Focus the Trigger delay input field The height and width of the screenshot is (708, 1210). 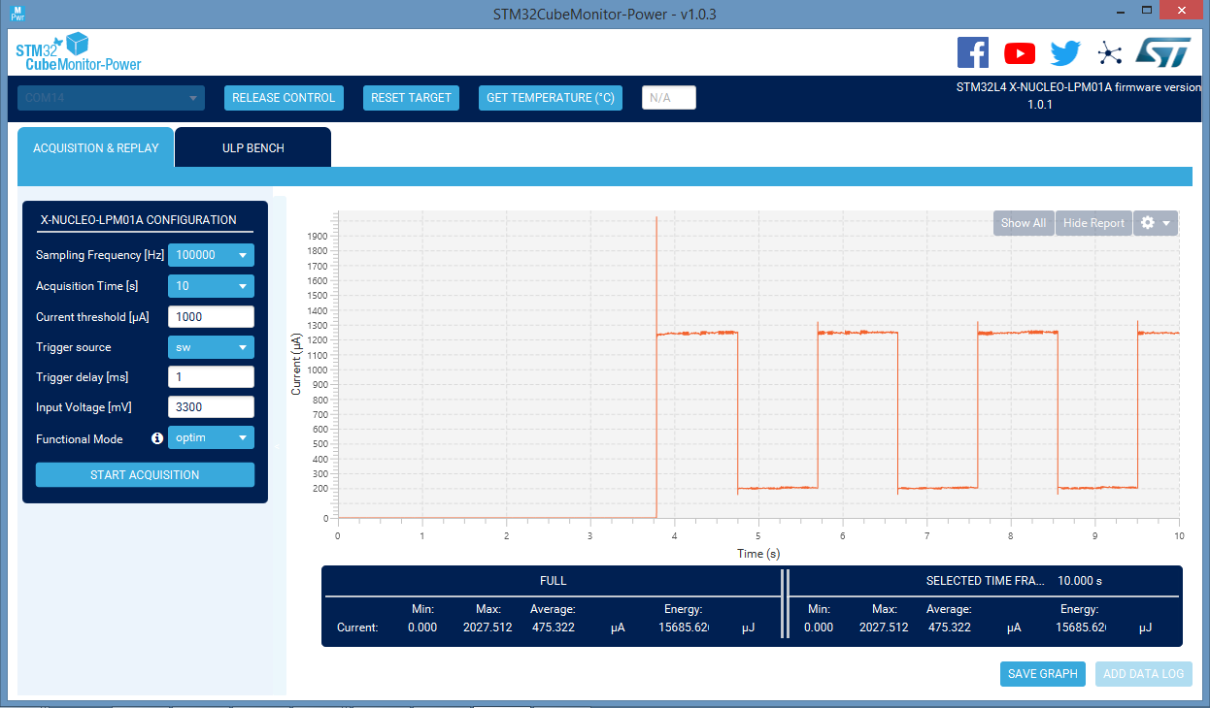211,377
